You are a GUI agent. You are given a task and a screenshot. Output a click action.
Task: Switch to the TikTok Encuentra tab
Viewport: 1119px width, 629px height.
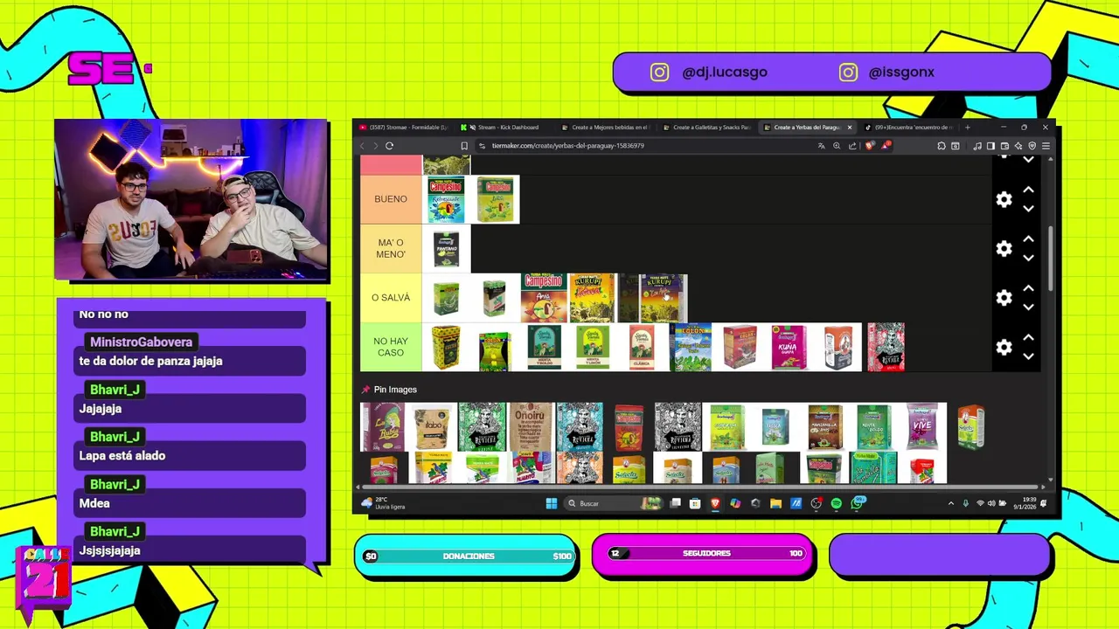coord(909,128)
